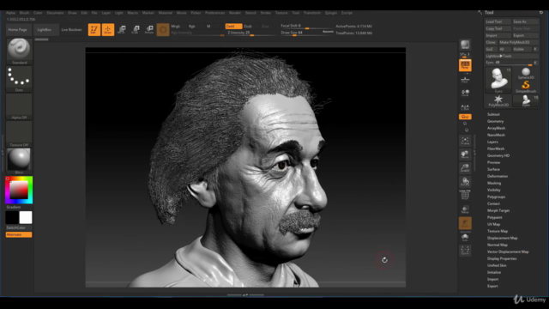Open the Standard brush thumbnail
549x309 pixels.
point(19,51)
